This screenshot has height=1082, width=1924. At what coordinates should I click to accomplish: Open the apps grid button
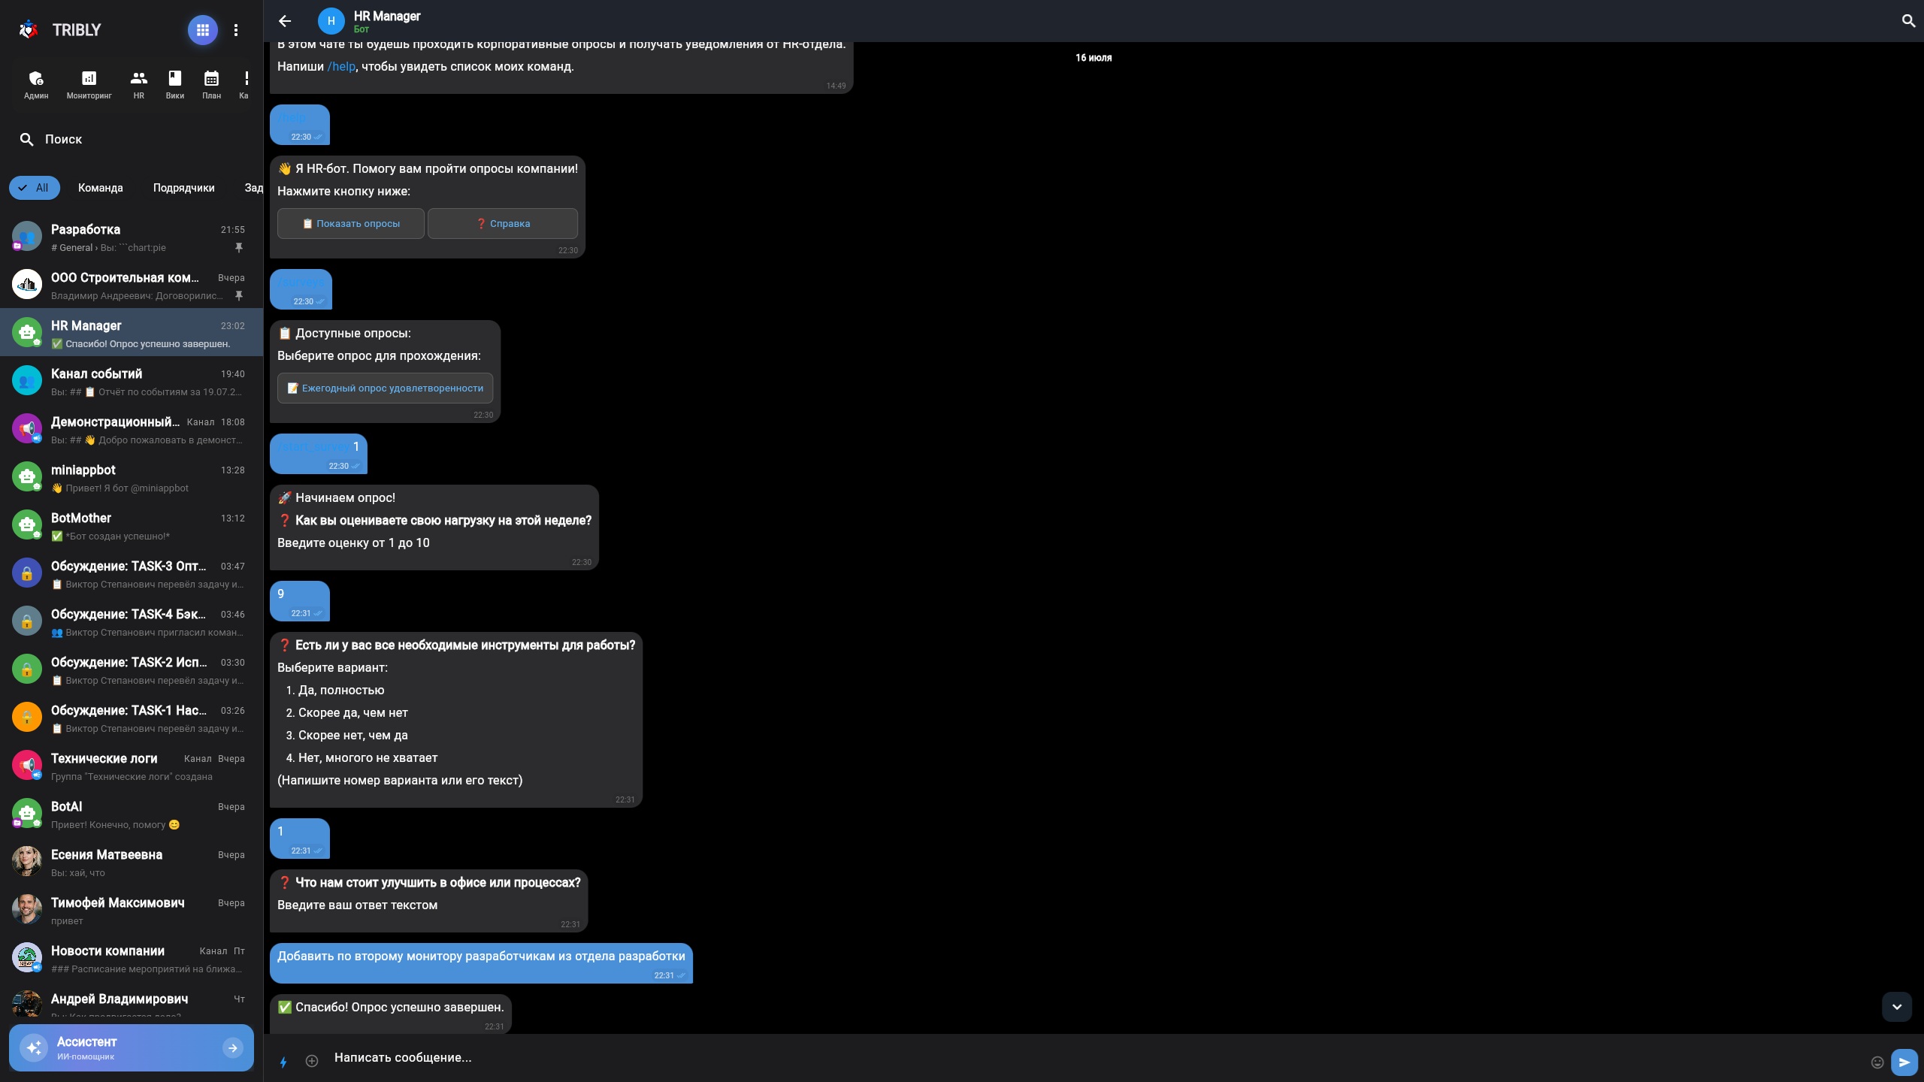click(x=202, y=30)
